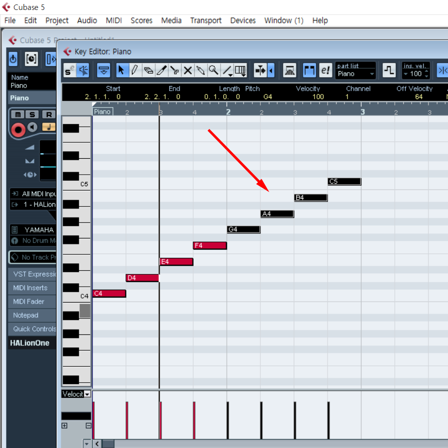Select the Erase tool
The height and width of the screenshot is (448, 448).
(148, 70)
